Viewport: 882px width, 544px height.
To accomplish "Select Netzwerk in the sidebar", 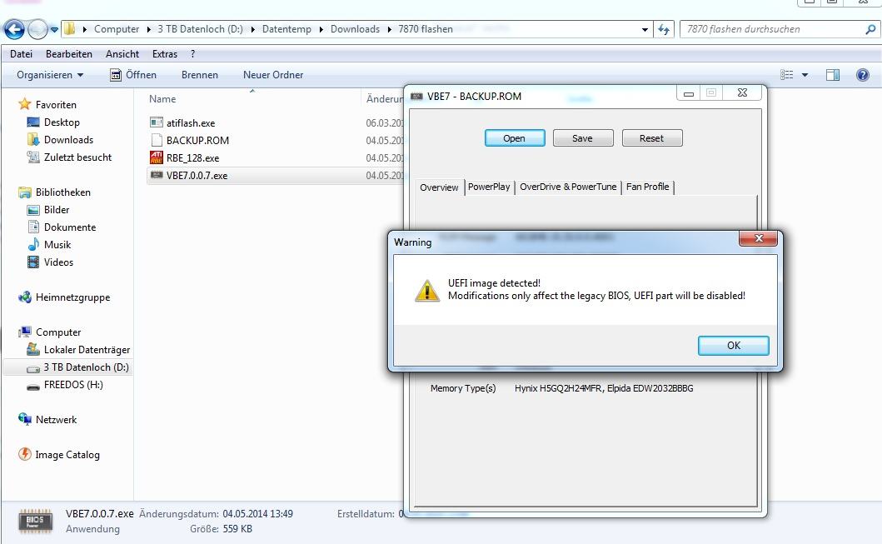I will 56,419.
